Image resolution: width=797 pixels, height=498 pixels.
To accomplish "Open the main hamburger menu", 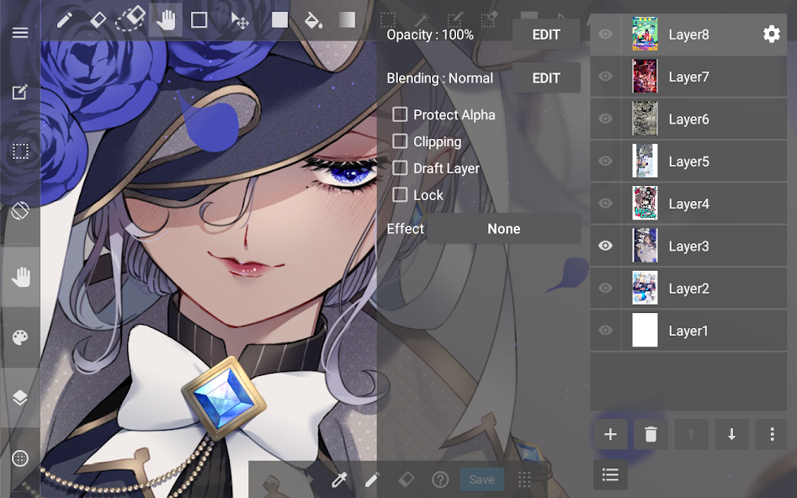I will tap(21, 33).
